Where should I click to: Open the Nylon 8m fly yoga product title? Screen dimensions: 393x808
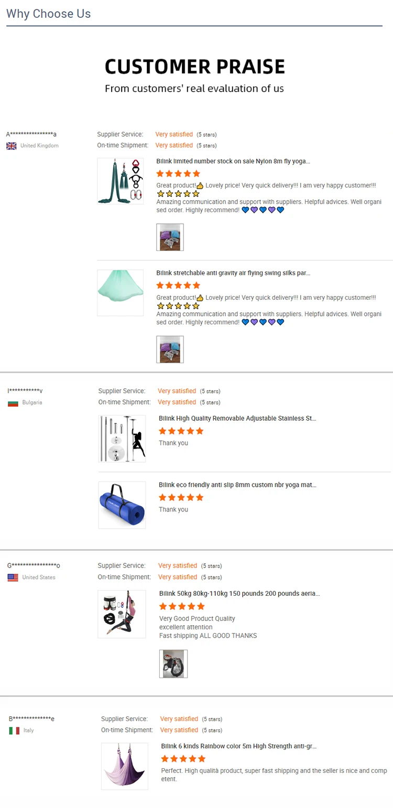(x=233, y=161)
